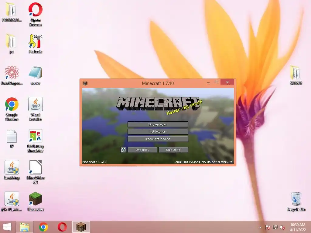Viewport: 311px width, 233px height.
Task: Open the network status tray icon
Action: [275, 227]
